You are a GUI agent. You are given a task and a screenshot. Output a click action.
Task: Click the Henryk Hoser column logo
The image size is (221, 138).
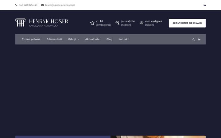[21, 22]
